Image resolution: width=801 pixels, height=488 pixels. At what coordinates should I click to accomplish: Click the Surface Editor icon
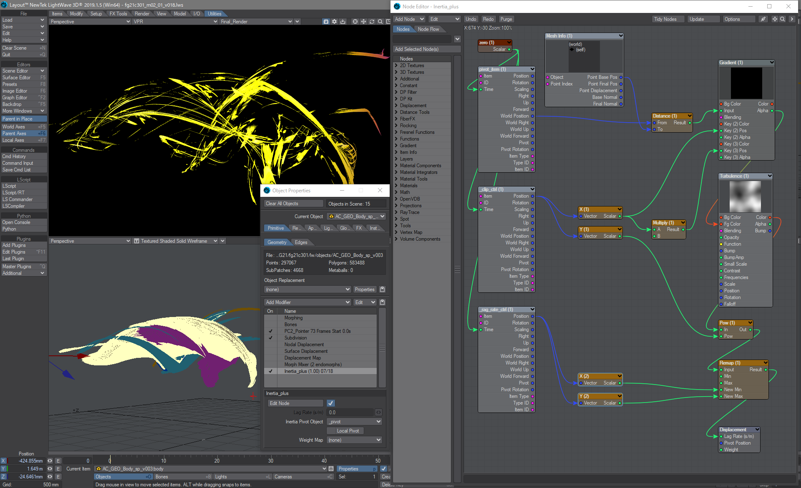click(23, 77)
